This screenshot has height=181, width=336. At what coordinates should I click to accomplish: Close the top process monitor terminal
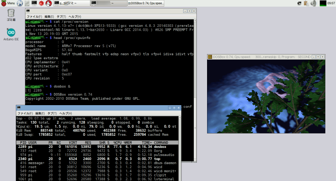(x=178, y=108)
